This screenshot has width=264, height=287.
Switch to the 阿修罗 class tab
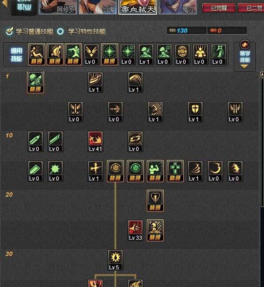[x=58, y=7]
